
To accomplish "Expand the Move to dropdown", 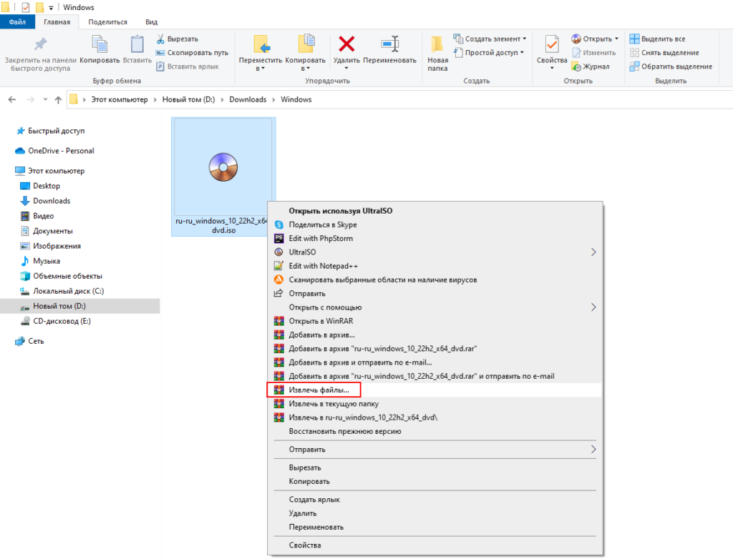I will click(x=261, y=69).
